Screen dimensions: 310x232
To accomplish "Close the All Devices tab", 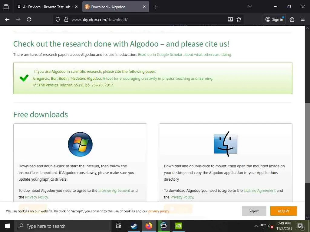I will coord(76,7).
